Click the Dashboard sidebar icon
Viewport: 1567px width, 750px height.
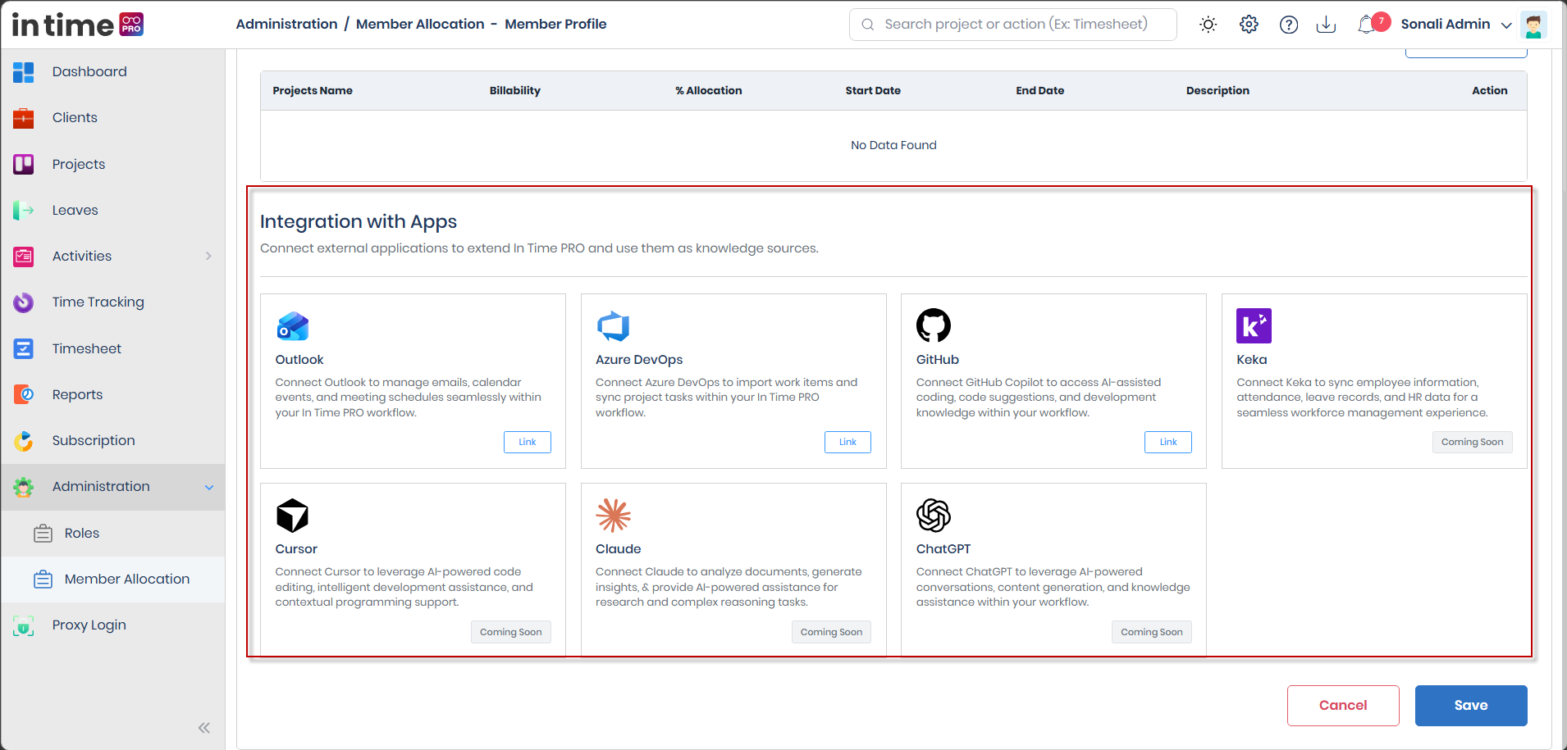[x=24, y=72]
